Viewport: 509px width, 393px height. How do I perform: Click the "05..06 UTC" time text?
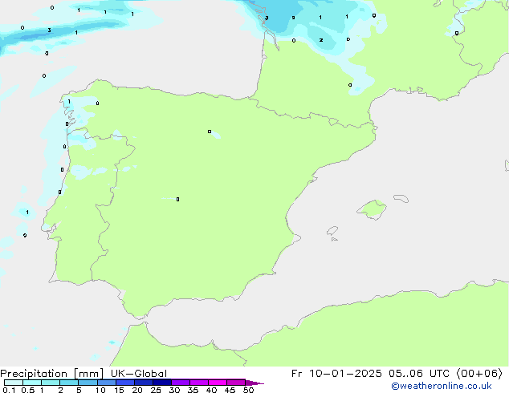(x=419, y=374)
